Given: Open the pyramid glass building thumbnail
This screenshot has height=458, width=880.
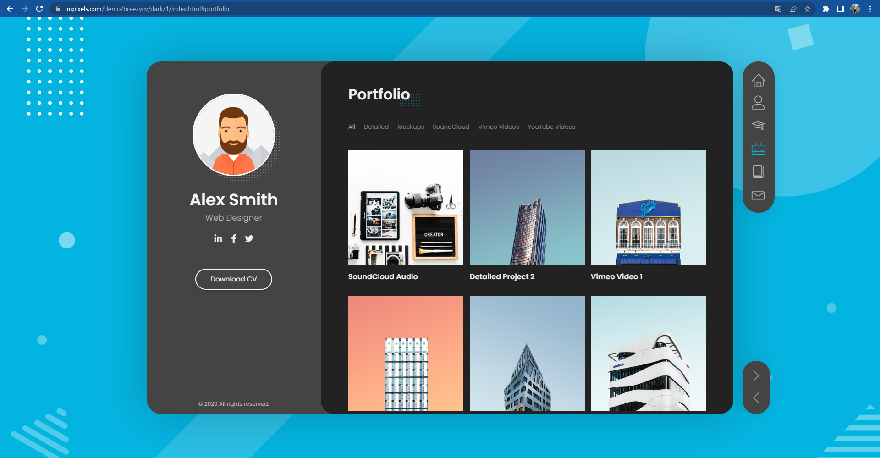Looking at the screenshot, I should coord(527,353).
